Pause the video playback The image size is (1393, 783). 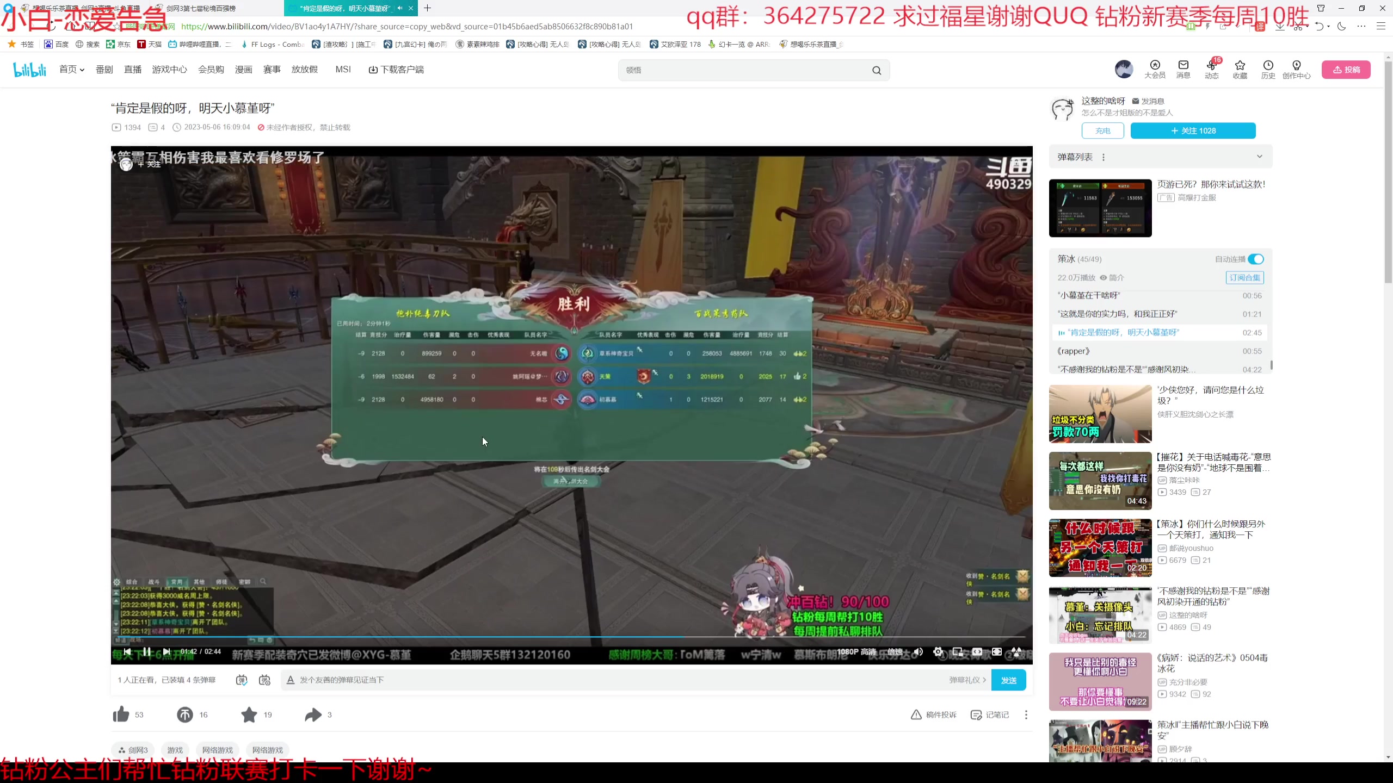point(147,651)
